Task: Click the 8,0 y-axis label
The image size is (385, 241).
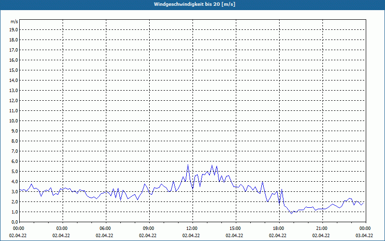Action: point(14,141)
